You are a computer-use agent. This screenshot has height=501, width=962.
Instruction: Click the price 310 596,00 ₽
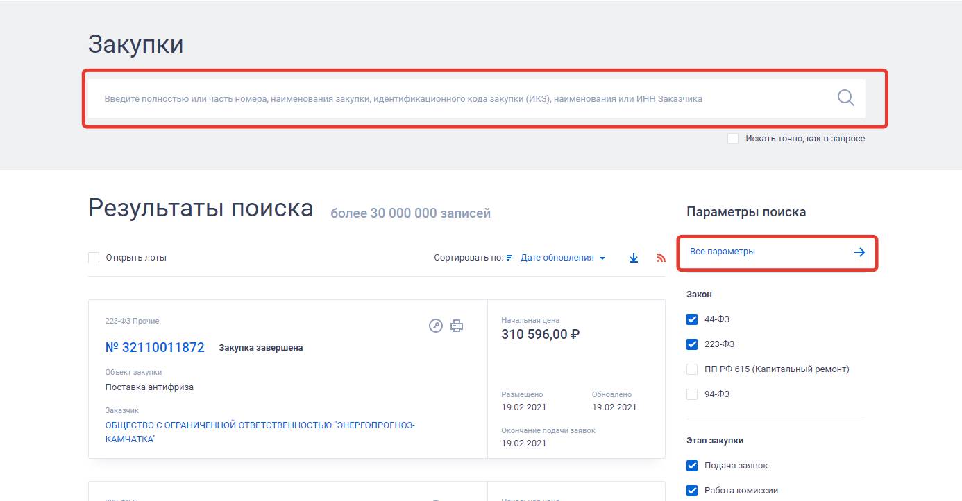(541, 335)
